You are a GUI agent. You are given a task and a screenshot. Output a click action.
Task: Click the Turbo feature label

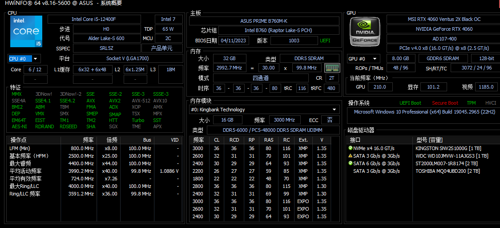tap(138, 120)
